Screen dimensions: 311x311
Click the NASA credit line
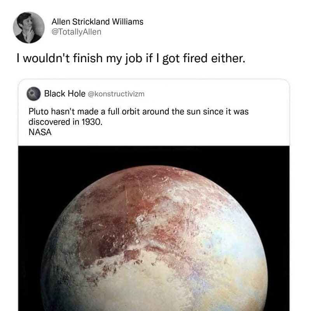(x=40, y=132)
